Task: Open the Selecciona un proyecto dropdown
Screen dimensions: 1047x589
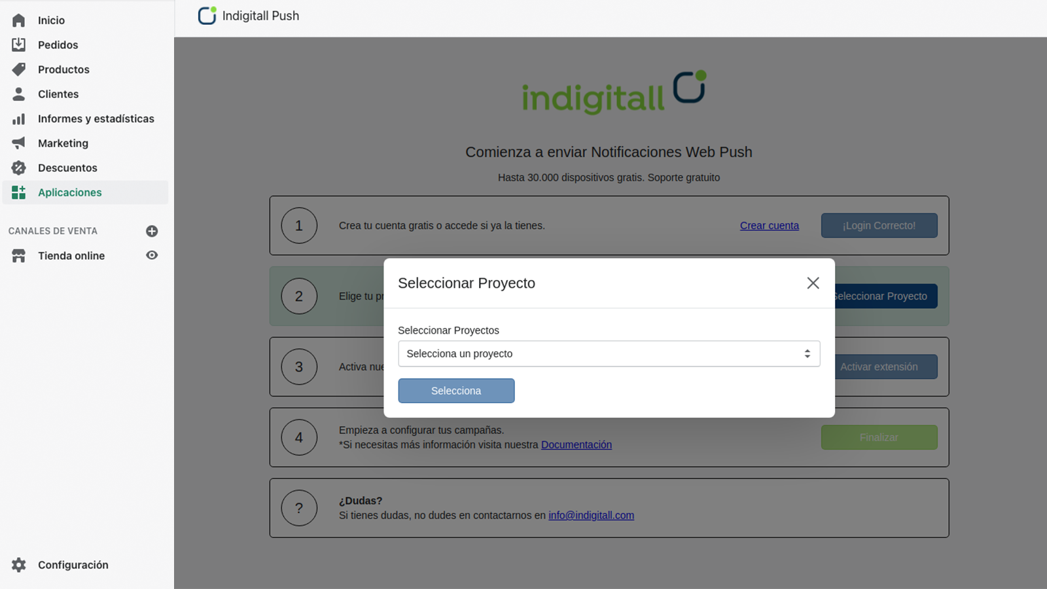Action: click(x=609, y=353)
